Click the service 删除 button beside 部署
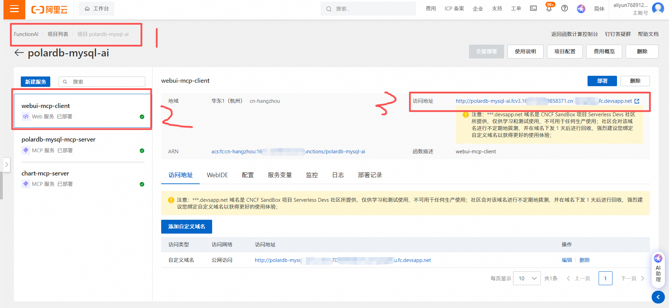Screen dimensions: 669x308 pyautogui.click(x=635, y=81)
